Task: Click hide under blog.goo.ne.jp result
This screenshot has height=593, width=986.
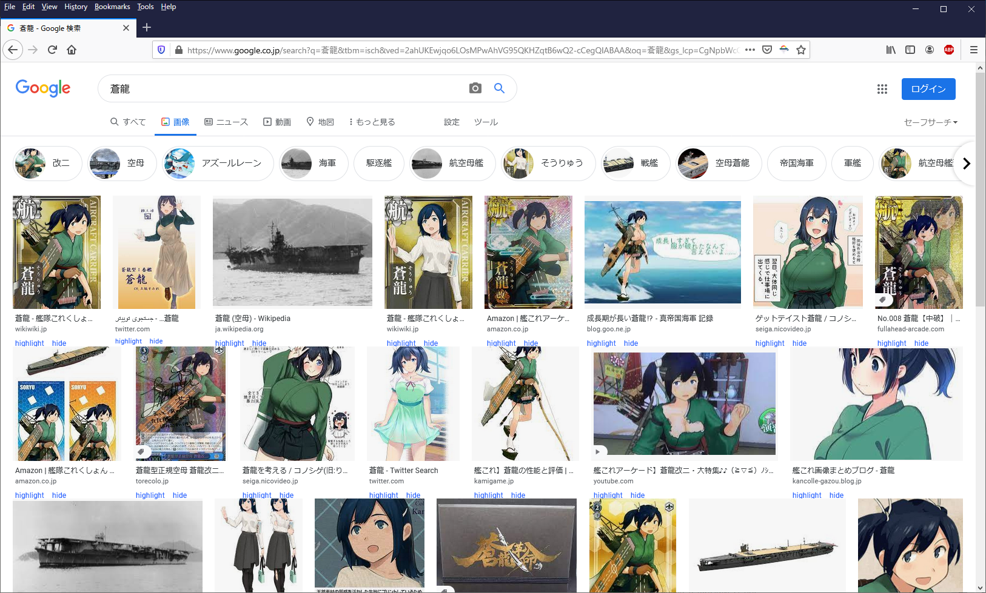Action: (631, 343)
